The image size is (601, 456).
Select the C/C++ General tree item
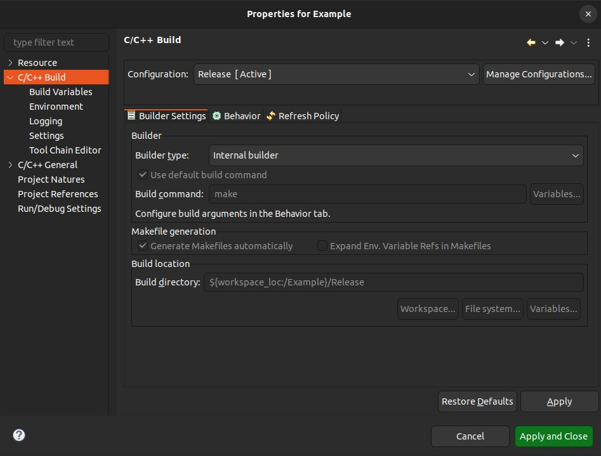[48, 165]
